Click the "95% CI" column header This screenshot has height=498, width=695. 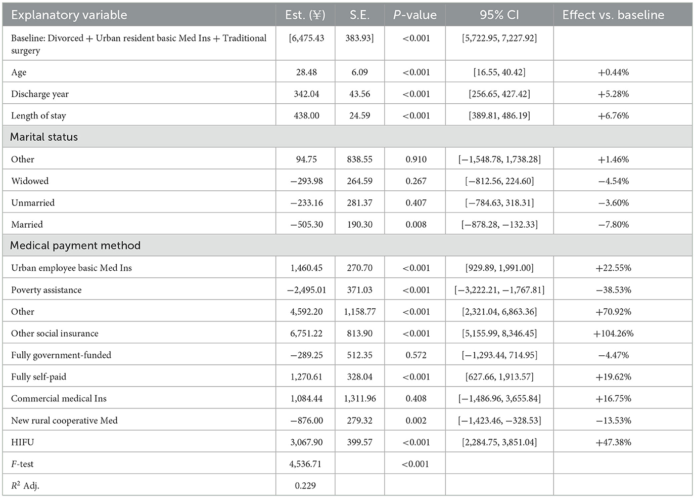pos(499,15)
